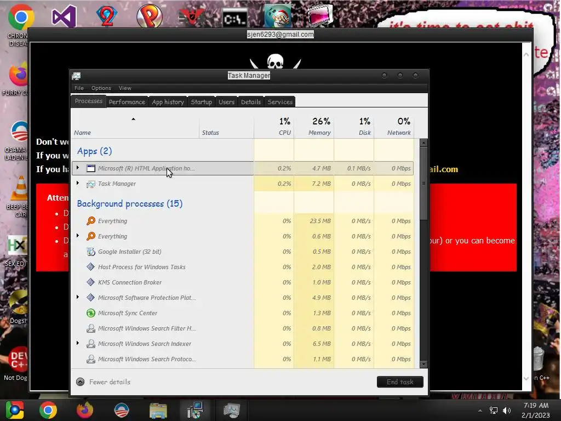561x421 pixels.
Task: Click the Task Manager taskbar button
Action: click(232, 410)
